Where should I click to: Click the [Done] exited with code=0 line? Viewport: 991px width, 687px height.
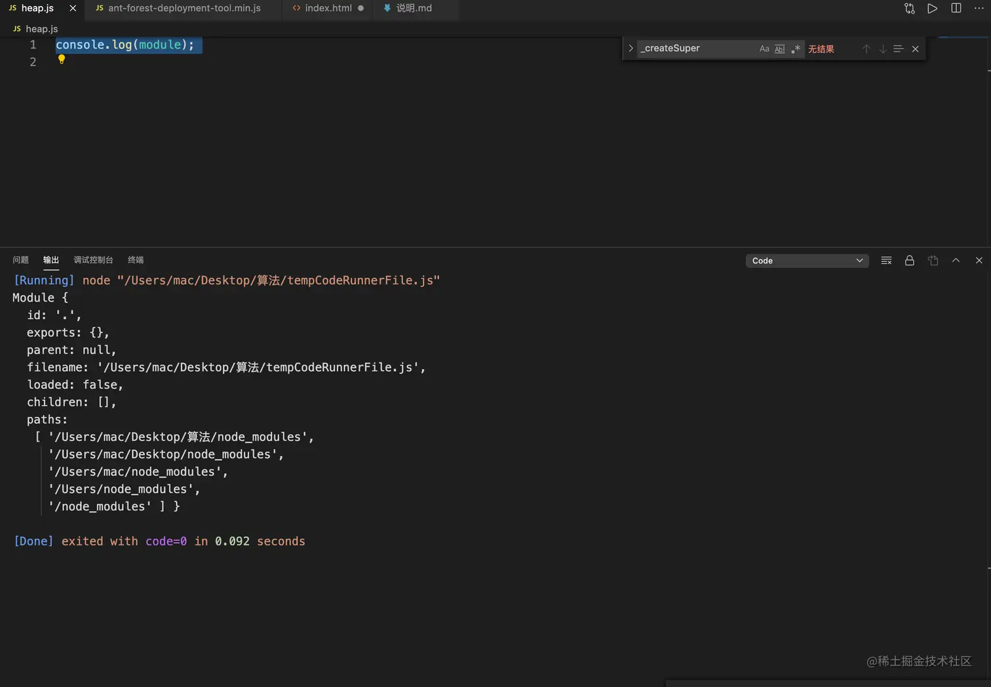point(159,541)
